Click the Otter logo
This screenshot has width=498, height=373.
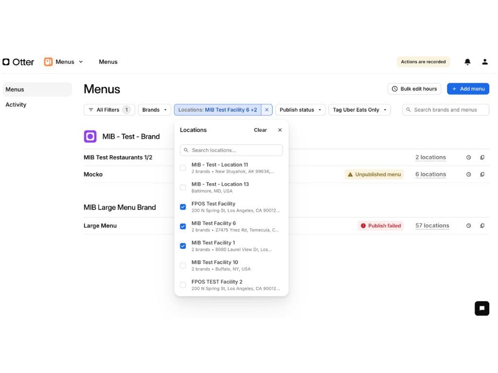click(x=18, y=62)
